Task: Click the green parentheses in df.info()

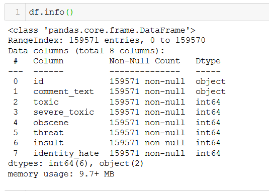Action: pos(69,13)
